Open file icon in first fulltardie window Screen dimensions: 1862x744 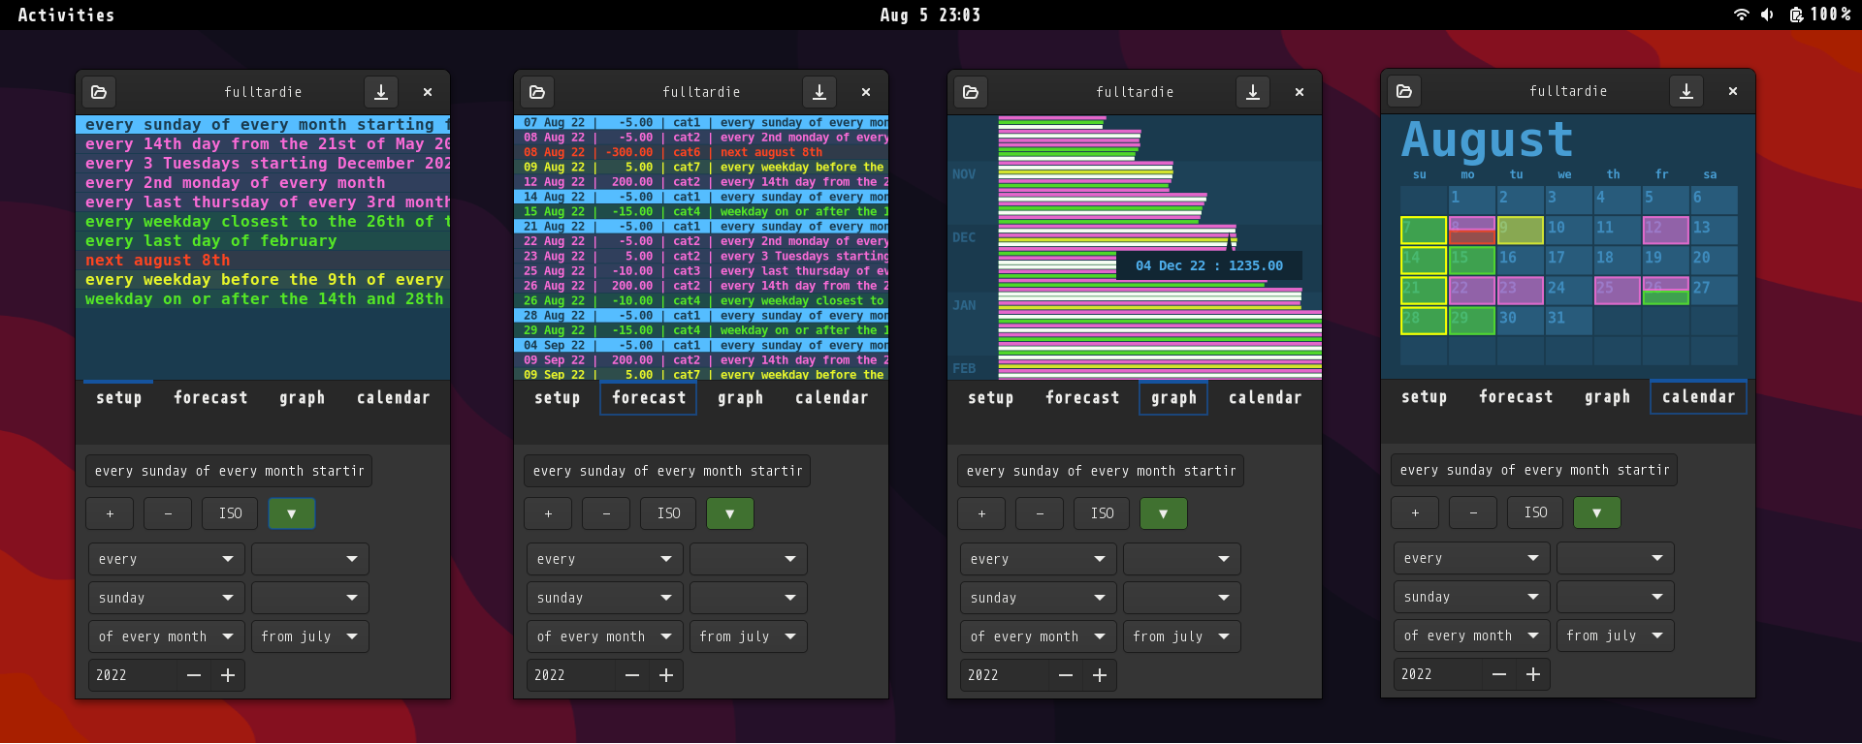click(x=99, y=92)
